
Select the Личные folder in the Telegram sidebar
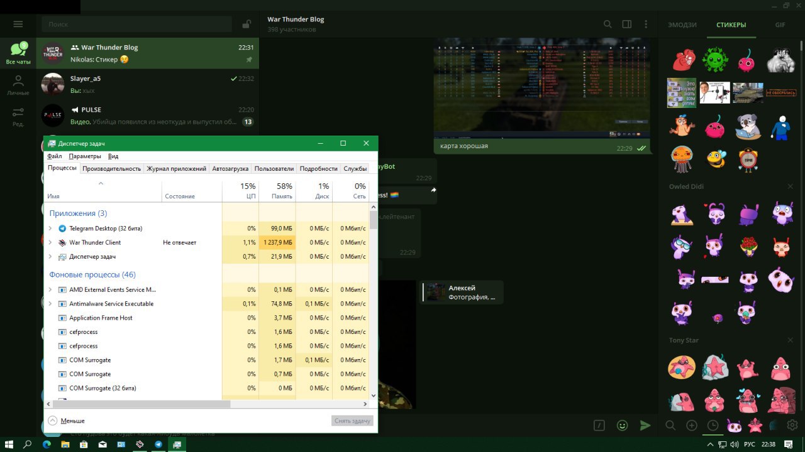point(18,85)
